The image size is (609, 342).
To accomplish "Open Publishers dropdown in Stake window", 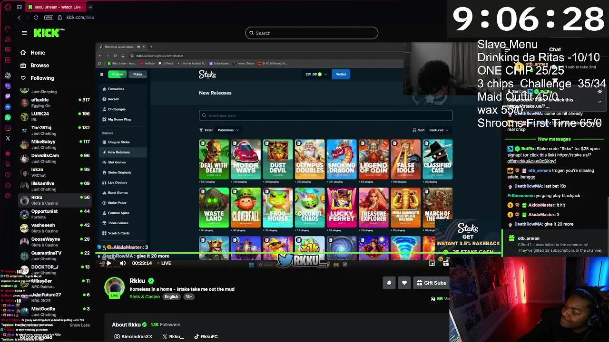I will pyautogui.click(x=228, y=130).
